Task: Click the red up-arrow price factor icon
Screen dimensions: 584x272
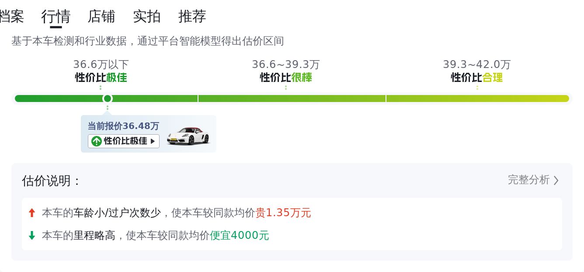Action: click(x=31, y=213)
